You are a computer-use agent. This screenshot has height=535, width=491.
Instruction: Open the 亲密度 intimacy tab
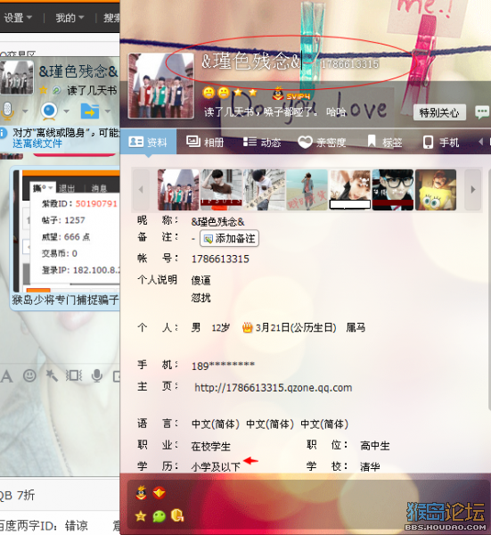[x=322, y=142]
